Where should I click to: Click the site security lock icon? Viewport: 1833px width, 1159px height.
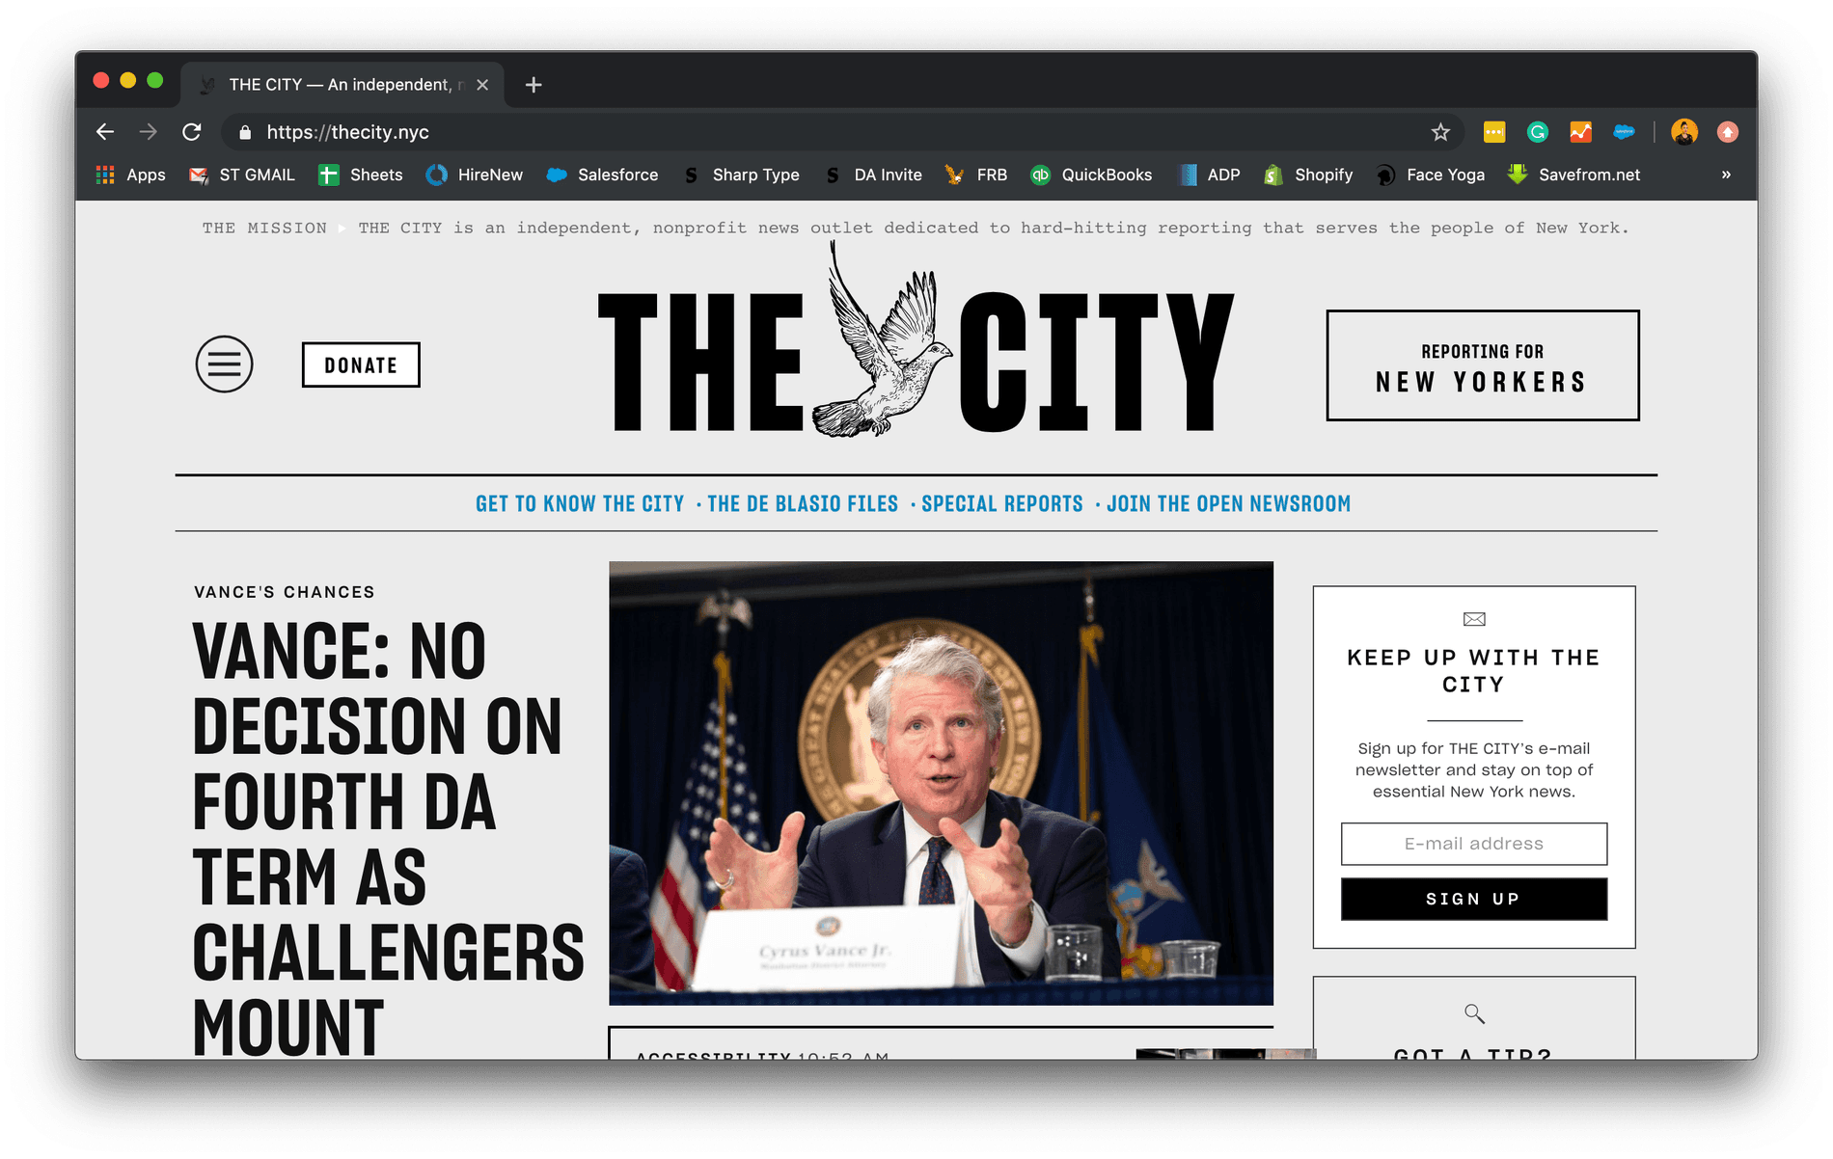[x=245, y=132]
